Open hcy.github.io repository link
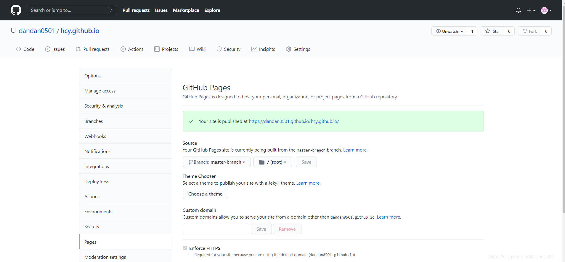Image resolution: width=565 pixels, height=262 pixels. (x=80, y=31)
